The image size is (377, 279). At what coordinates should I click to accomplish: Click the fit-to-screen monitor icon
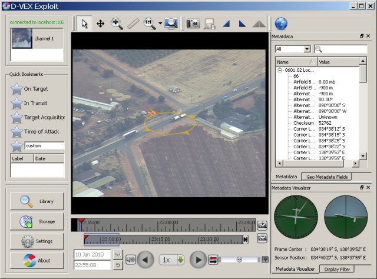coord(171,24)
